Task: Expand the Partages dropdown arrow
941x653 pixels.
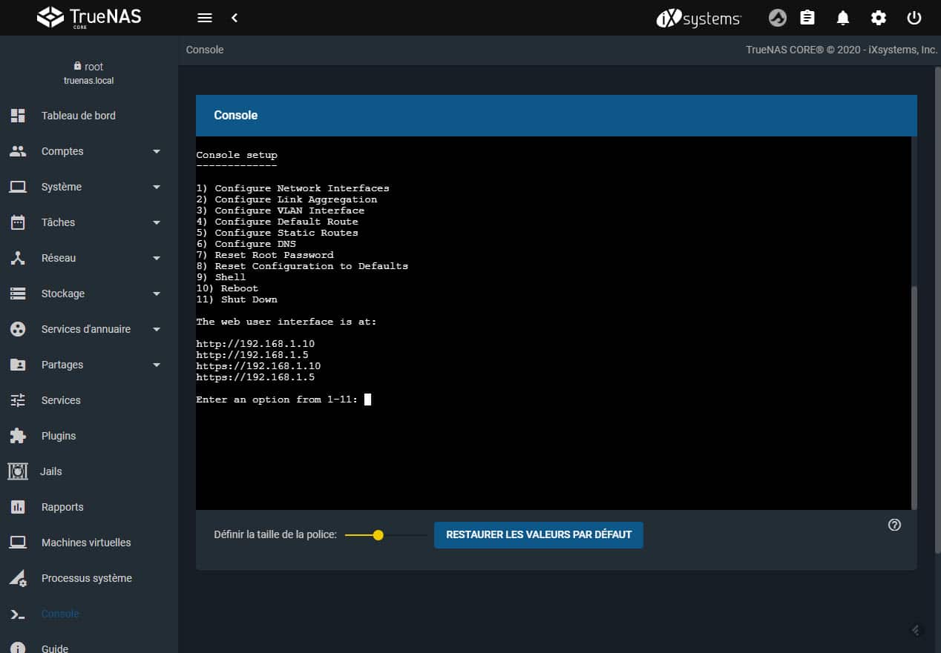Action: (157, 365)
